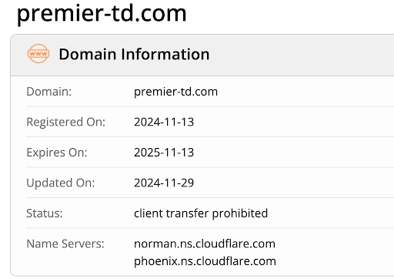
Task: Select the updated date 2024-11-29
Action: [164, 183]
